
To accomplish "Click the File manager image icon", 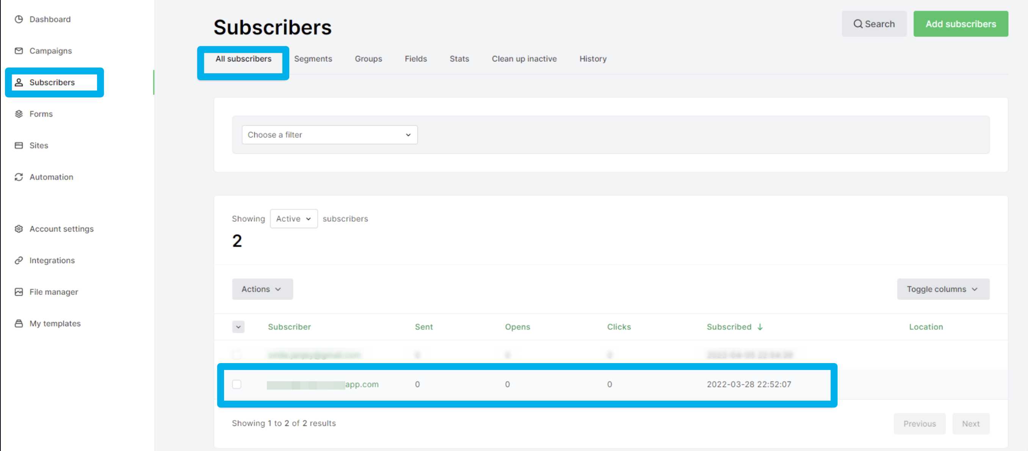I will (x=19, y=292).
